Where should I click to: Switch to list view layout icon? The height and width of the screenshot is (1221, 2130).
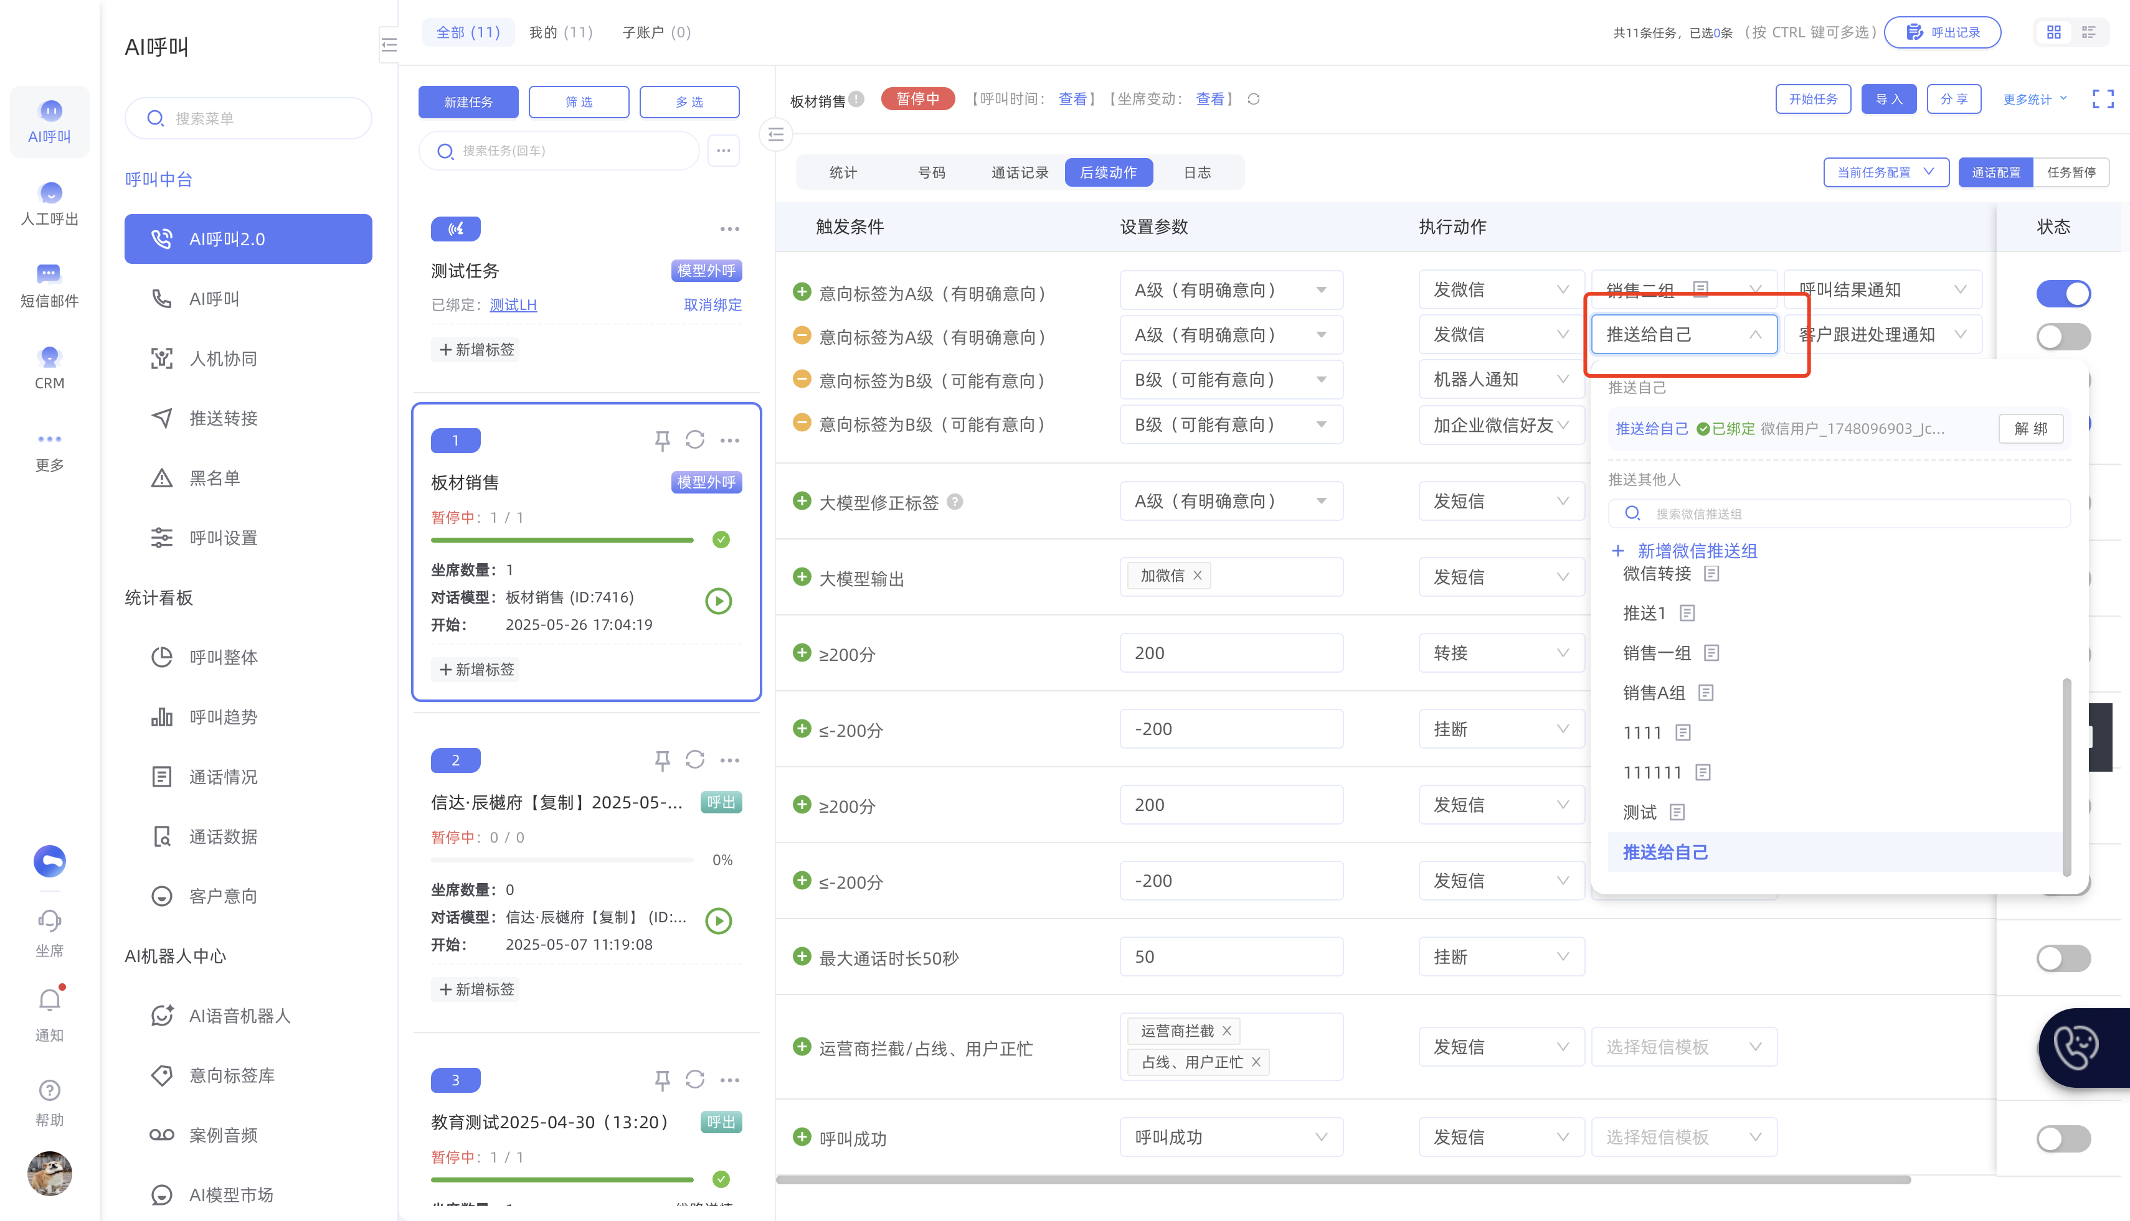(x=2089, y=32)
